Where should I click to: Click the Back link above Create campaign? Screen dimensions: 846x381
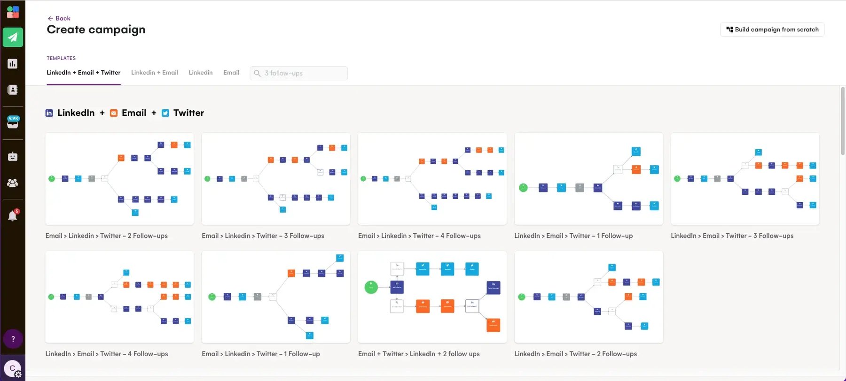coord(59,18)
